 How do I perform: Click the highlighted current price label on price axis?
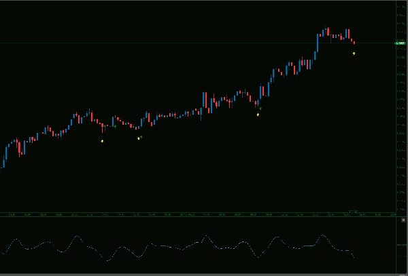pyautogui.click(x=401, y=43)
